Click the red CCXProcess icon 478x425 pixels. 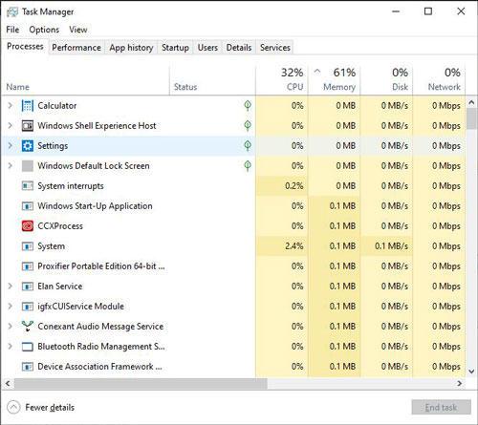[x=28, y=226]
